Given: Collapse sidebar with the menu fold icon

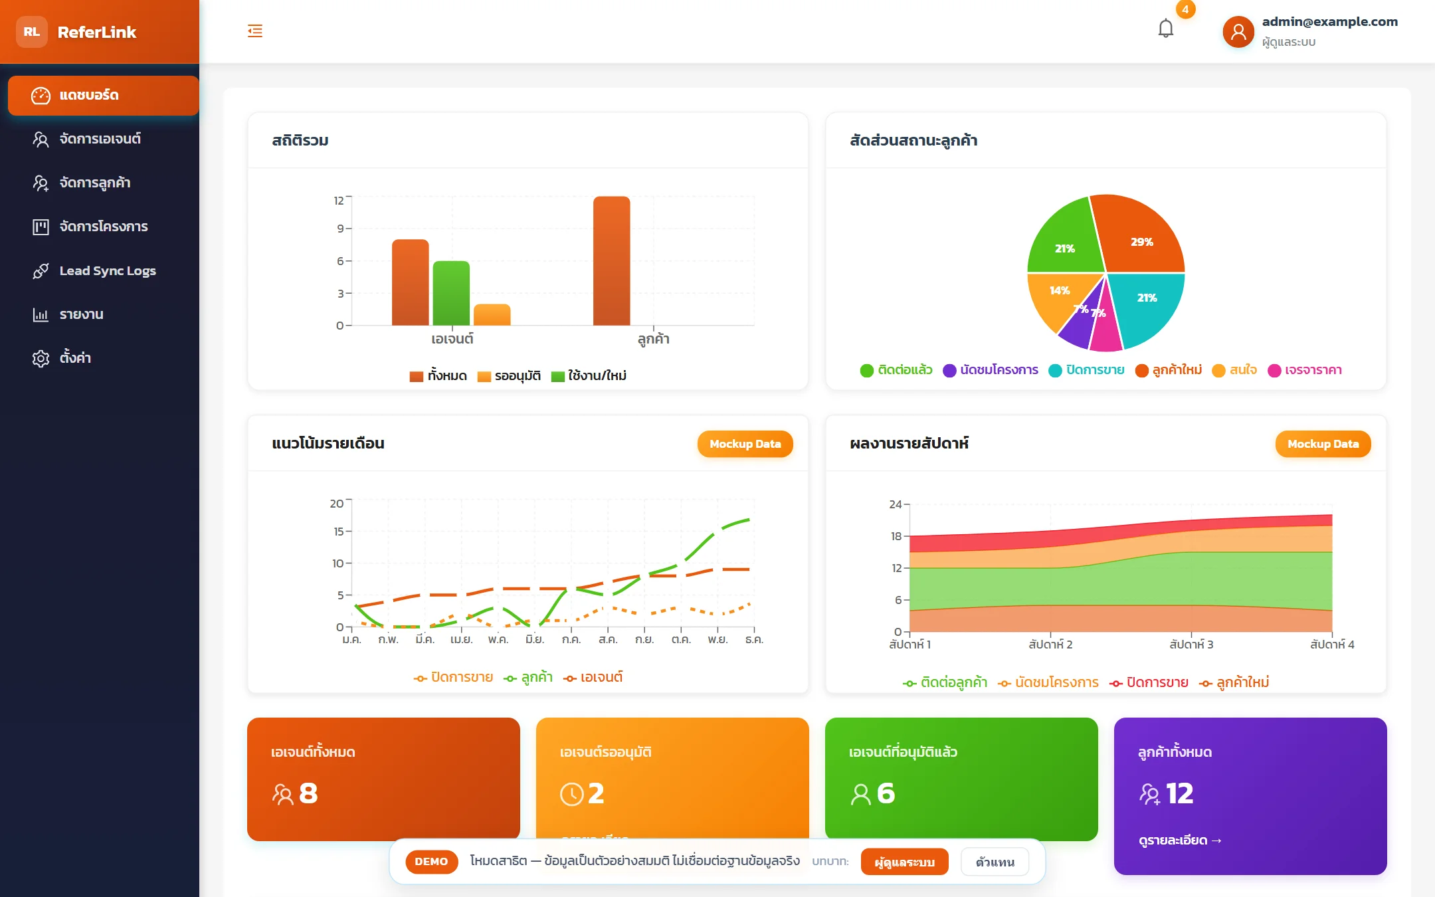Looking at the screenshot, I should click(x=255, y=31).
